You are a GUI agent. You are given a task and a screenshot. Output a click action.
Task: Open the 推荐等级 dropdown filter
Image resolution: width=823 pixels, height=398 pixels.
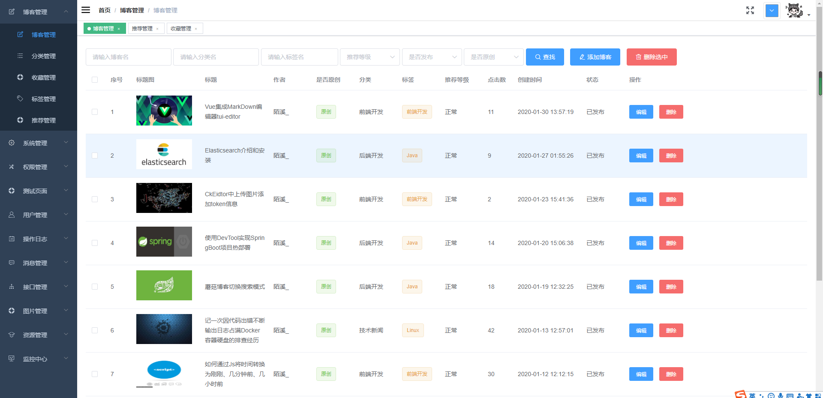(x=369, y=57)
